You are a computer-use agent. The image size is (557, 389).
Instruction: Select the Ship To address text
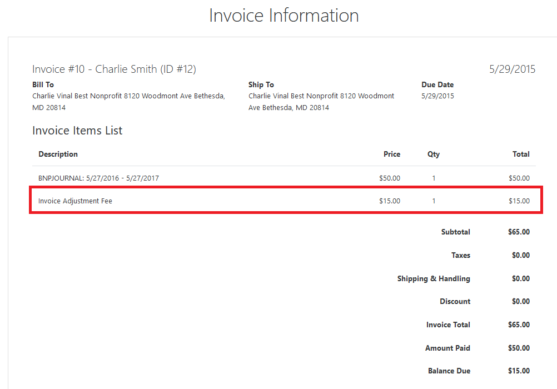point(321,102)
